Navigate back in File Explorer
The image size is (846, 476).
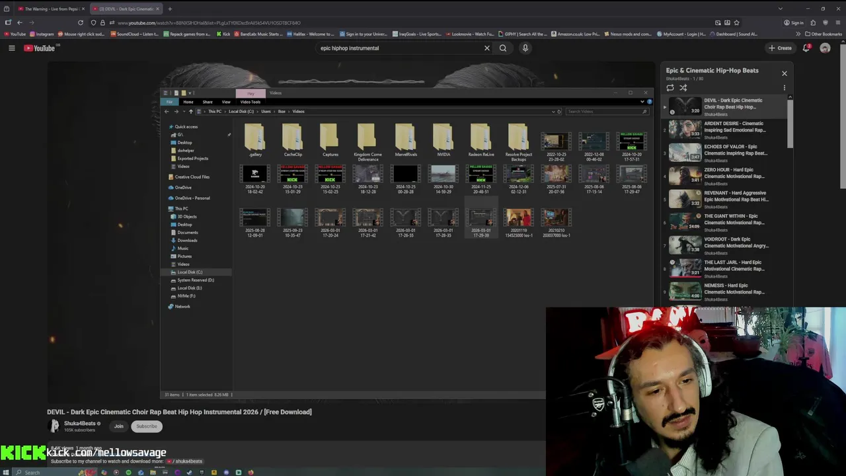167,111
